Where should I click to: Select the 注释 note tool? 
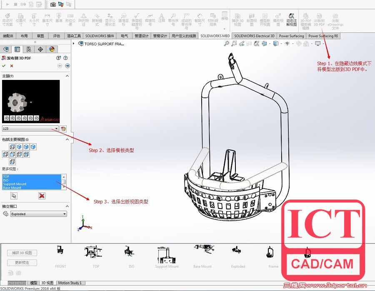point(162,18)
